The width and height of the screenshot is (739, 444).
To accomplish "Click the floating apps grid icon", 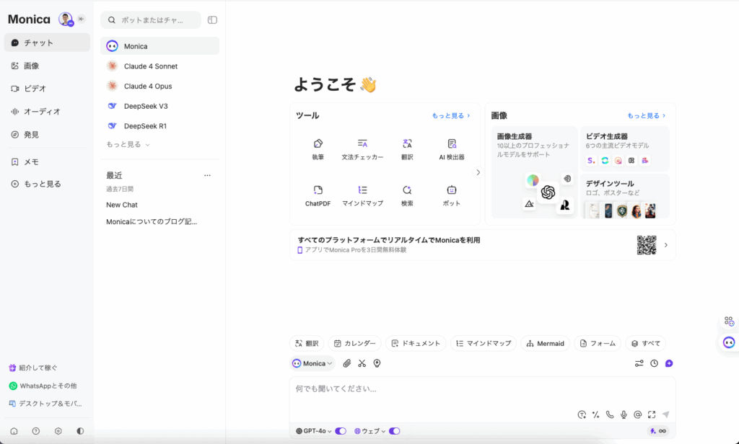I will coord(729,321).
